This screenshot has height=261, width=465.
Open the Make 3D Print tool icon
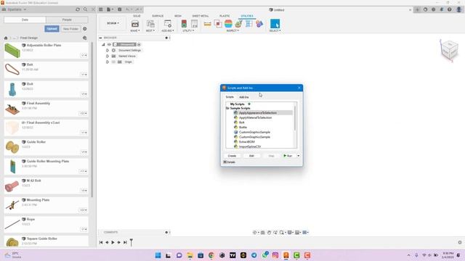[135, 24]
